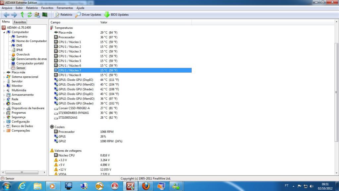This screenshot has width=339, height=191.
Task: Click the Windows Start button
Action: 6,186
